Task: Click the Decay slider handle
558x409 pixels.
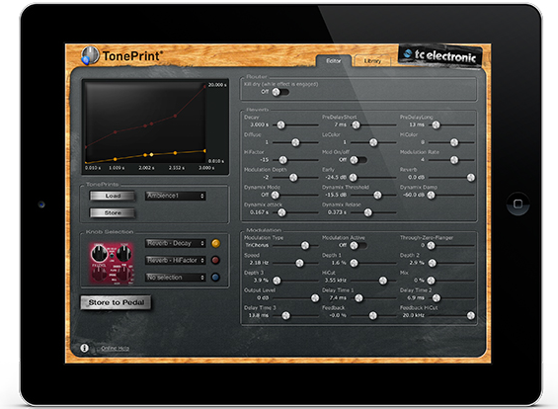Action: click(280, 124)
